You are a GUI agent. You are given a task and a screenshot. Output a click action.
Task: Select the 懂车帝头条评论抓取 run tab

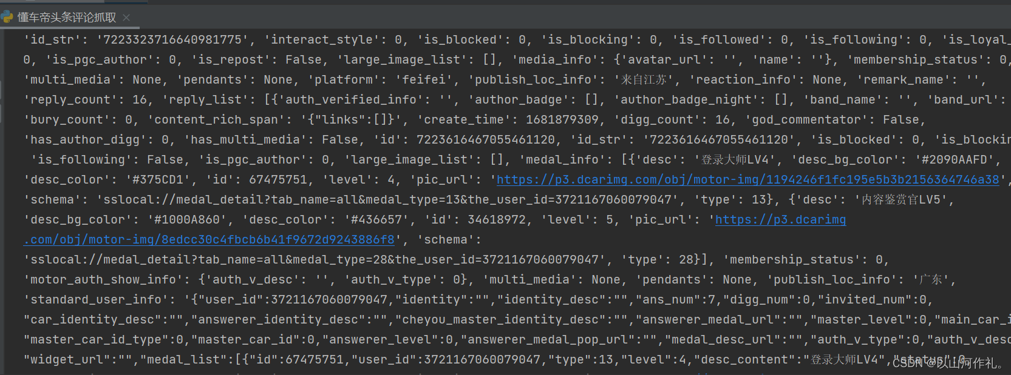[66, 17]
